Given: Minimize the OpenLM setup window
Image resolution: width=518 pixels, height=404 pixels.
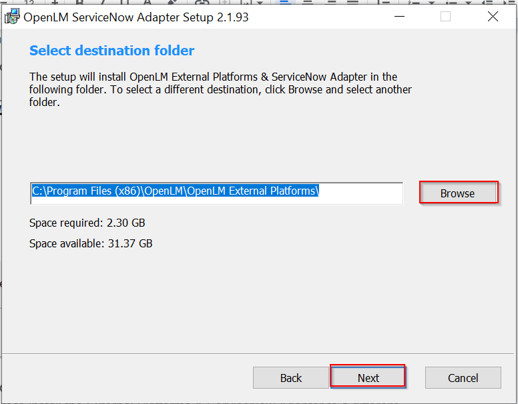Looking at the screenshot, I should coord(399,17).
